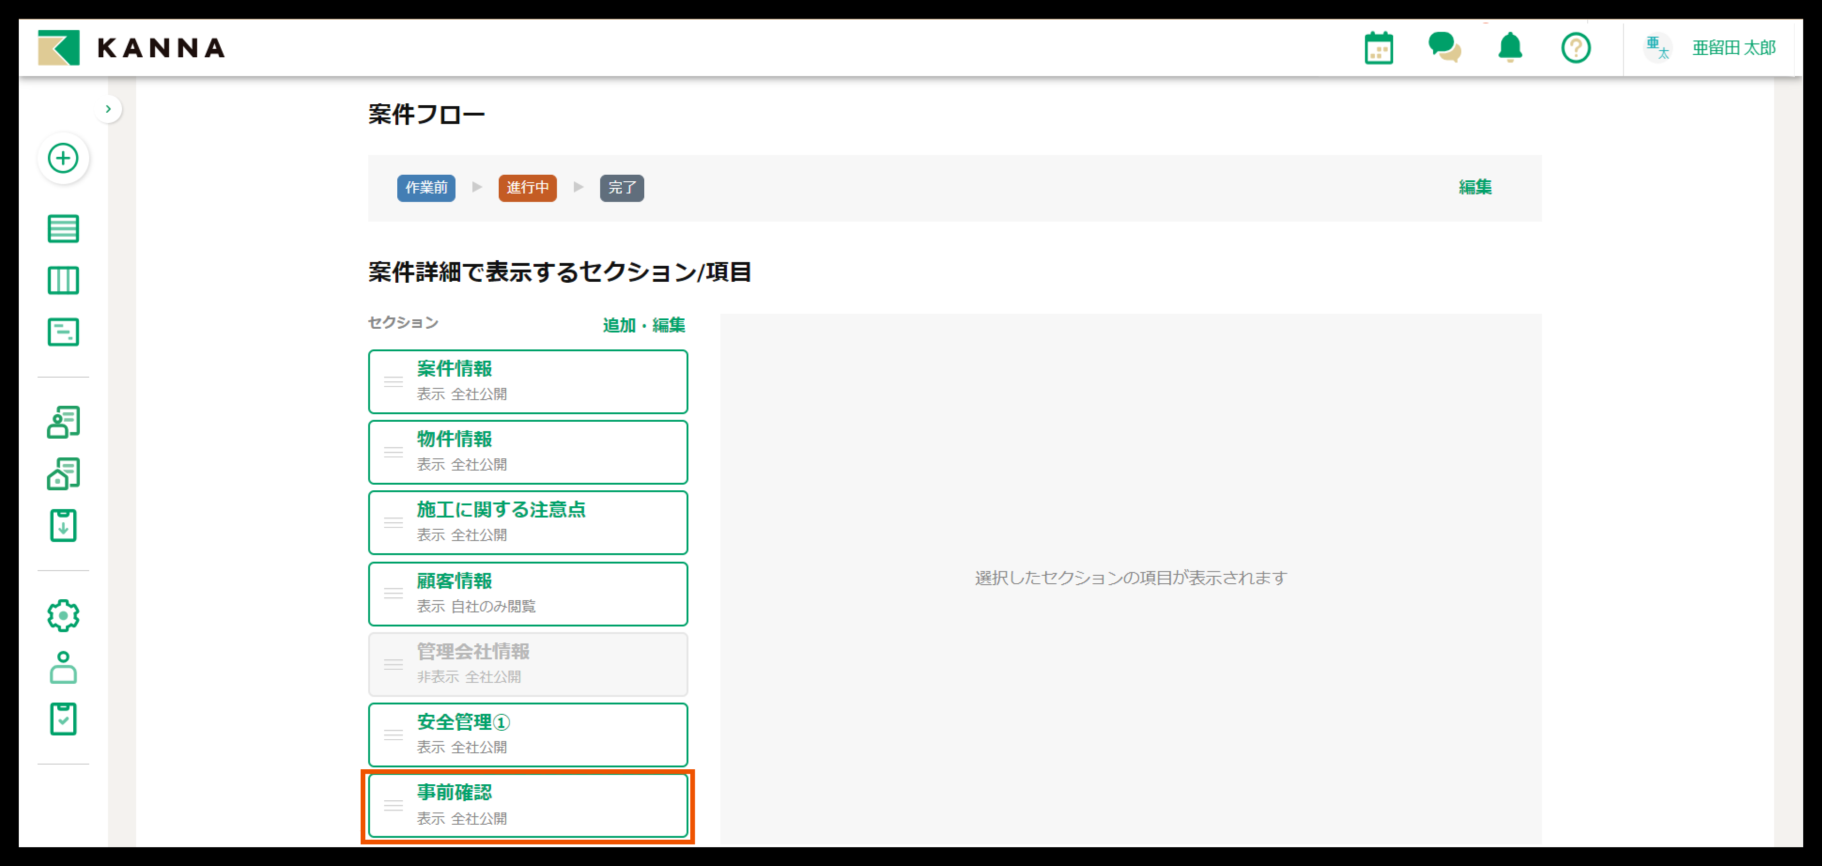Click drag handle of 物件情報 section

[393, 452]
